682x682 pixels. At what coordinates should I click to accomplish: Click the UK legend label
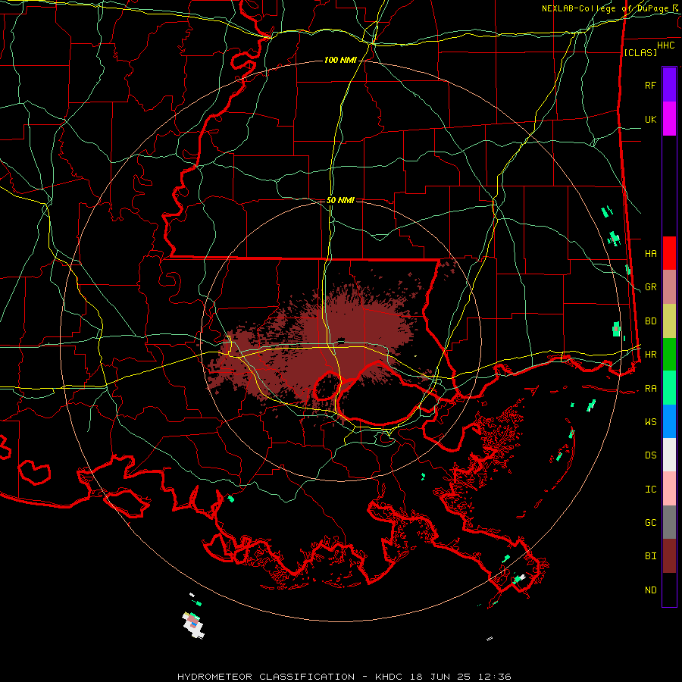coord(650,119)
